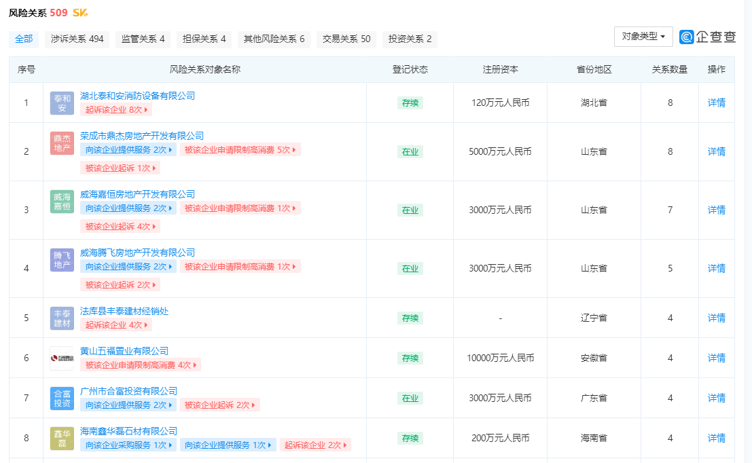Click 在业 status badge for 荣成市鼎杰

[x=410, y=152]
